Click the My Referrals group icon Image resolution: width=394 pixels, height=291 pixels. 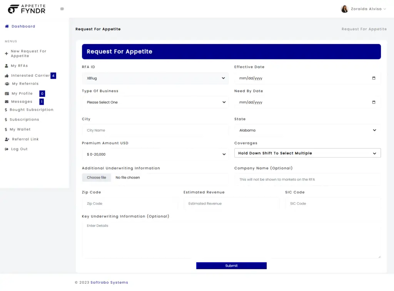pos(7,84)
